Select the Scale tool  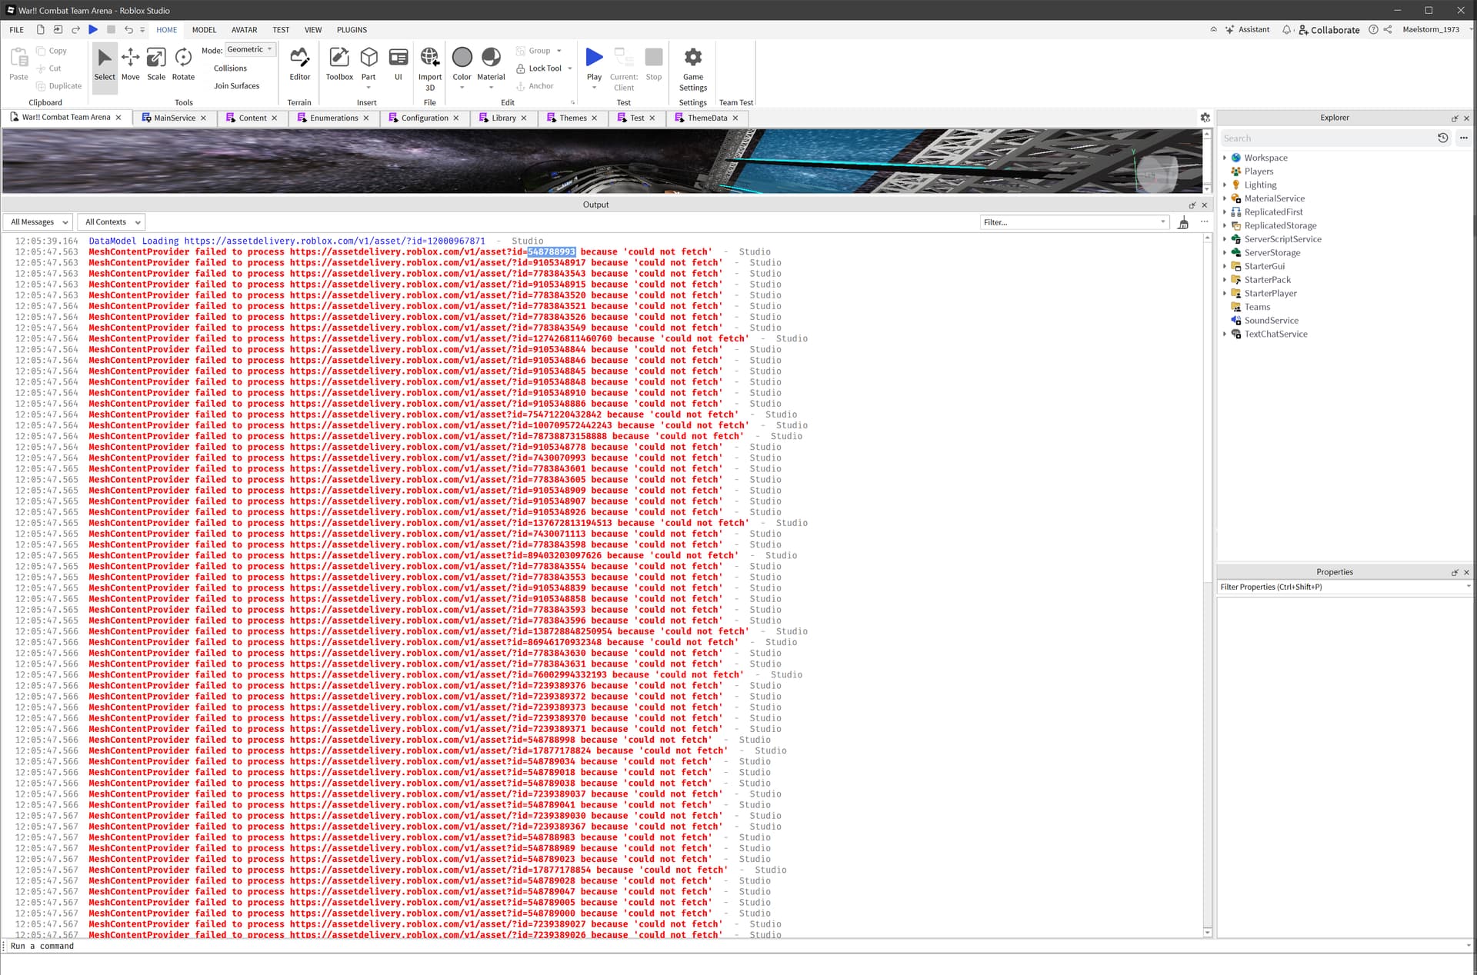(156, 65)
